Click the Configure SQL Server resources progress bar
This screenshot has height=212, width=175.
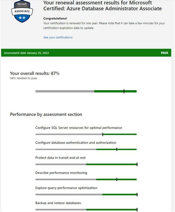click(x=86, y=135)
